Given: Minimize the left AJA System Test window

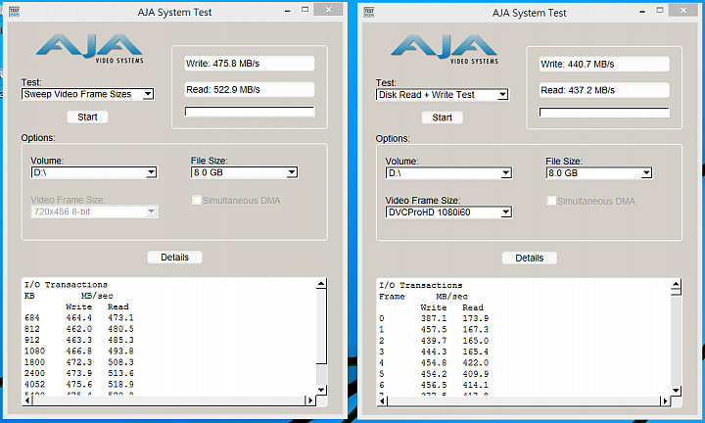Looking at the screenshot, I should coord(287,10).
